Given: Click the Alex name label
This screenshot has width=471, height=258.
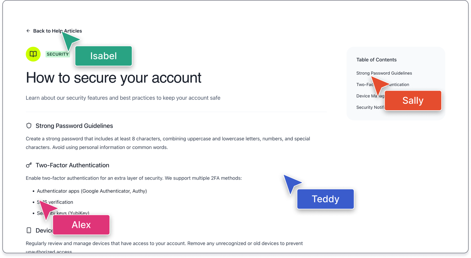Looking at the screenshot, I should tap(81, 225).
